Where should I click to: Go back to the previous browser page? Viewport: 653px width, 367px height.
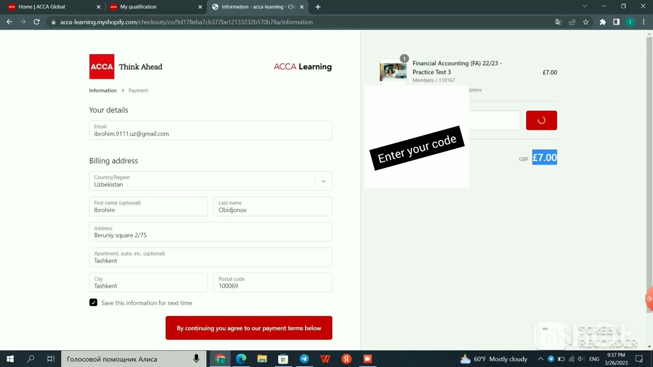tap(9, 22)
